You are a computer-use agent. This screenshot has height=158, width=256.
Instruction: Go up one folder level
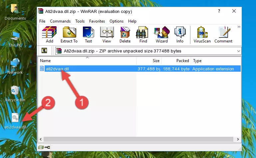click(44, 50)
